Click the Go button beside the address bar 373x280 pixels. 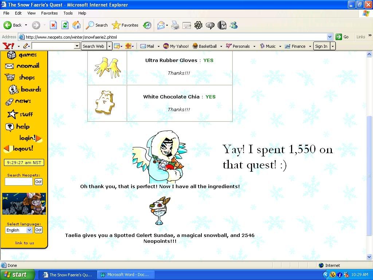pyautogui.click(x=342, y=37)
